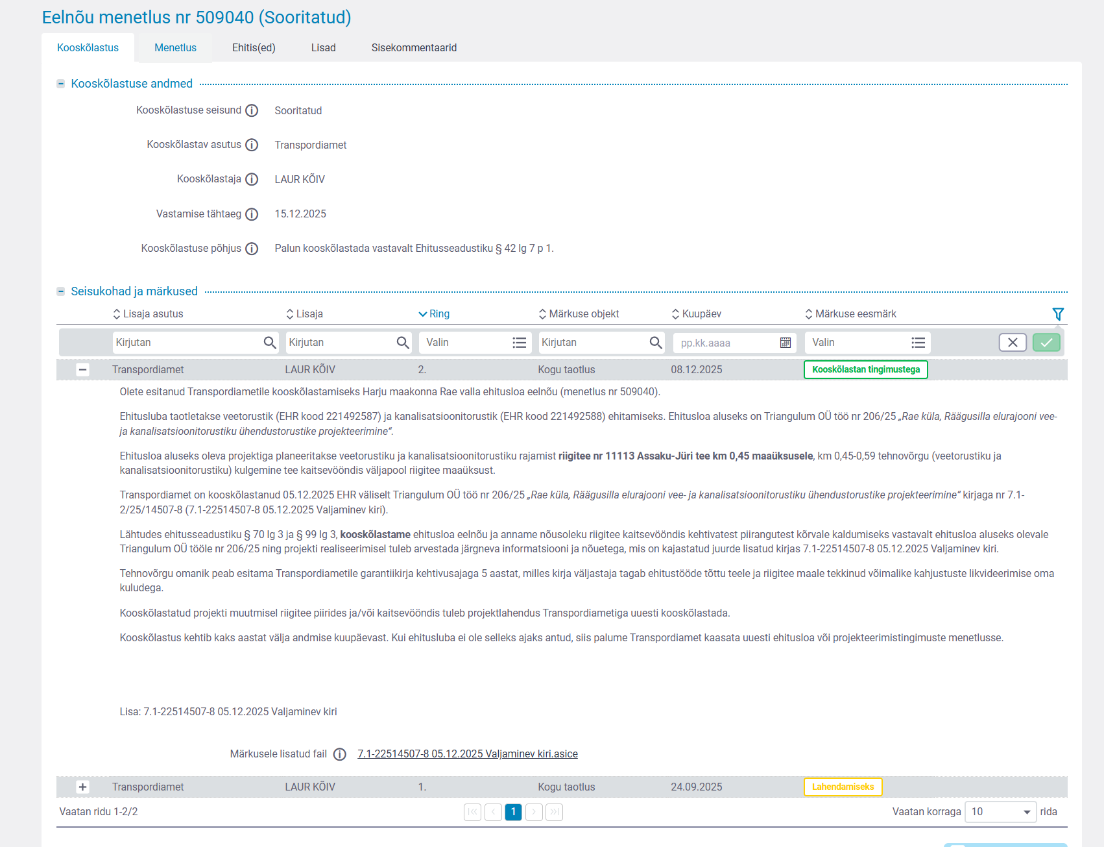Sort table by Kuupäev column header
The width and height of the screenshot is (1104, 847).
(x=701, y=314)
